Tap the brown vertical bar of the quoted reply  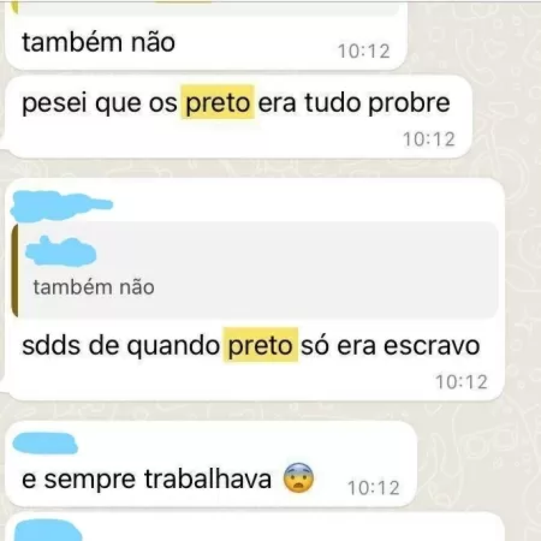click(14, 270)
